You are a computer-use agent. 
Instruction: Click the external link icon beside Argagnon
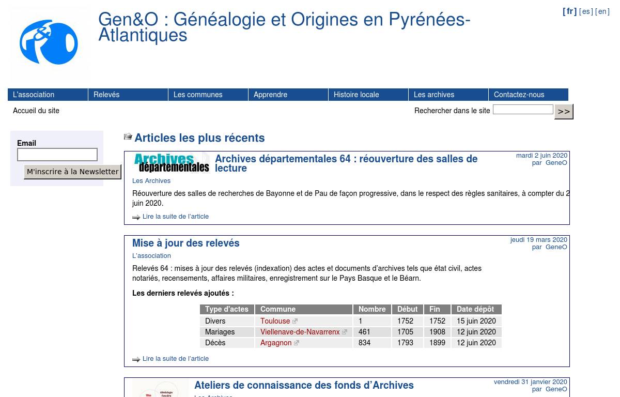(x=297, y=343)
